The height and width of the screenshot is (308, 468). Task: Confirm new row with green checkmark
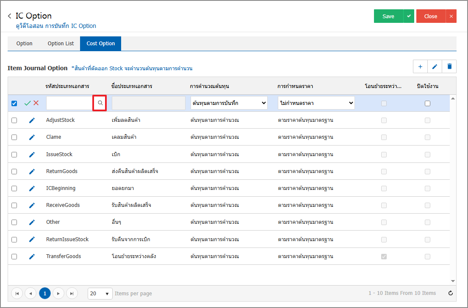point(28,103)
